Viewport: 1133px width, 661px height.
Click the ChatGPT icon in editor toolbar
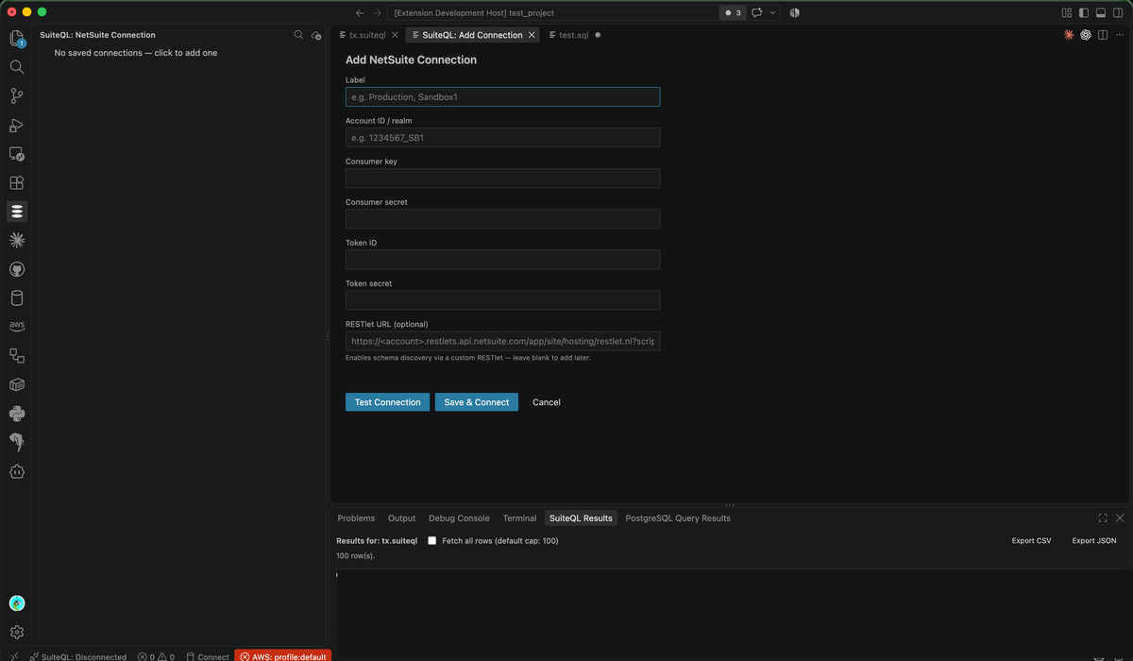point(1086,35)
